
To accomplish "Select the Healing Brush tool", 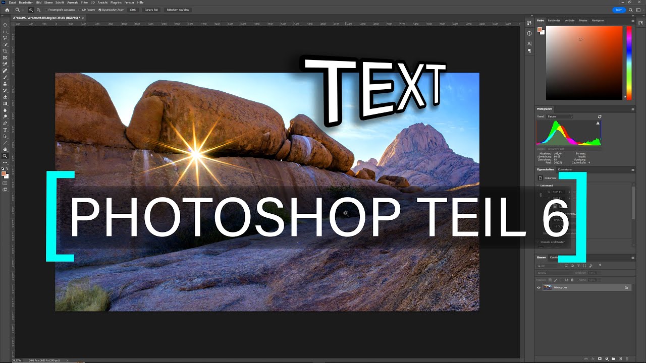I will pos(5,71).
